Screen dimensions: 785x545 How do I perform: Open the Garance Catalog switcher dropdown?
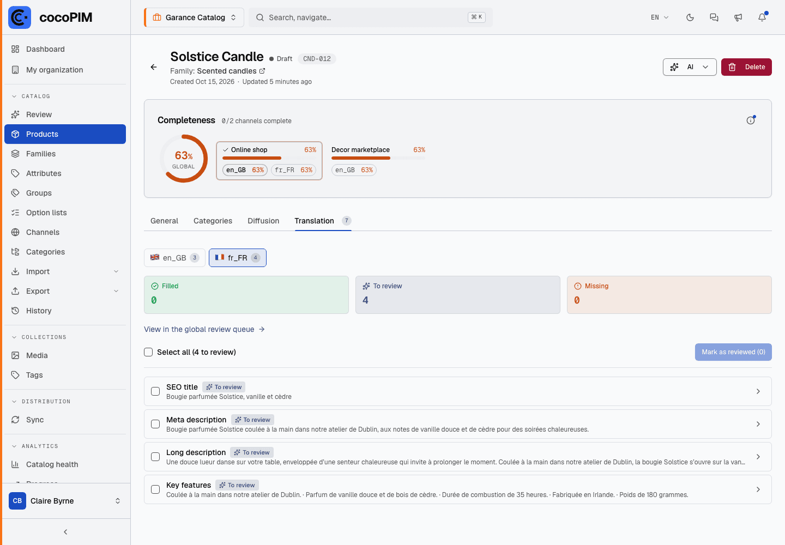(194, 17)
